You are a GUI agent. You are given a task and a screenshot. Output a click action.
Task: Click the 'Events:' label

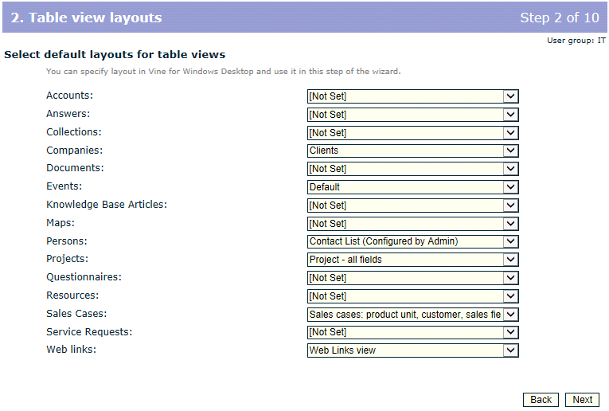point(64,186)
